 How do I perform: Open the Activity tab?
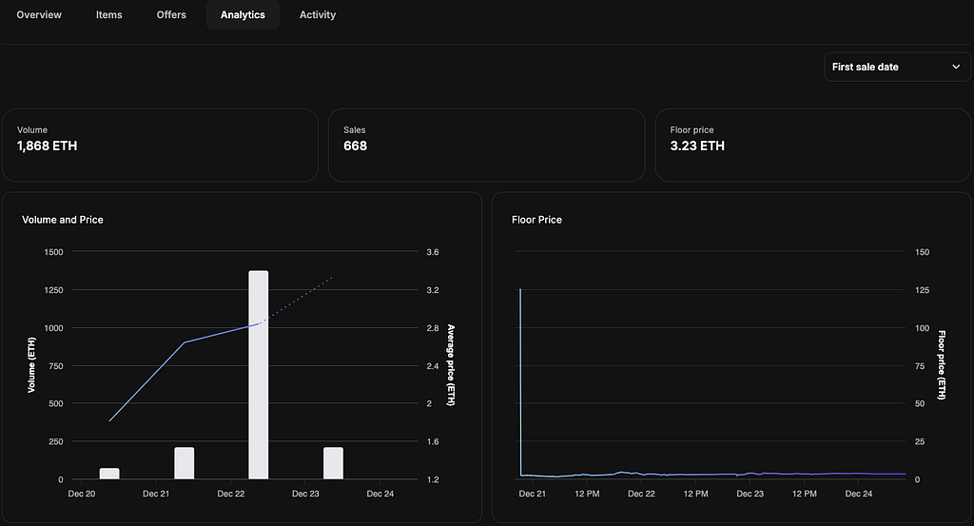click(x=318, y=15)
